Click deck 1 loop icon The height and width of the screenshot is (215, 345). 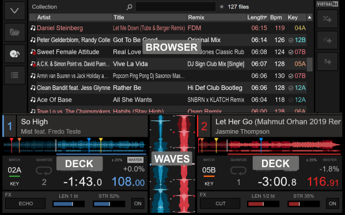coord(44,171)
